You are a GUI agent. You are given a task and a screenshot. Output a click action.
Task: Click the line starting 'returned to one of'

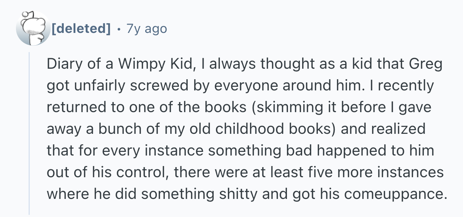click(x=239, y=108)
